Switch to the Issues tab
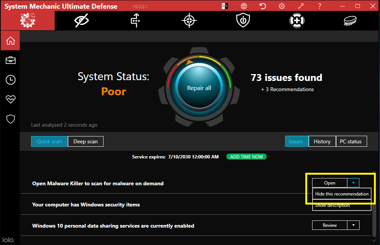Image resolution: width=380 pixels, height=245 pixels. pos(297,141)
